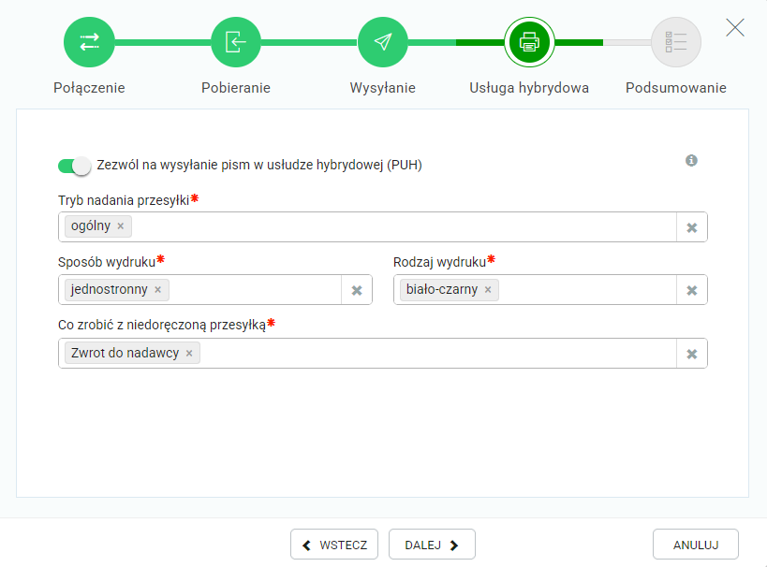Remove the 'ogólny' tag
The image size is (767, 567).
point(120,226)
